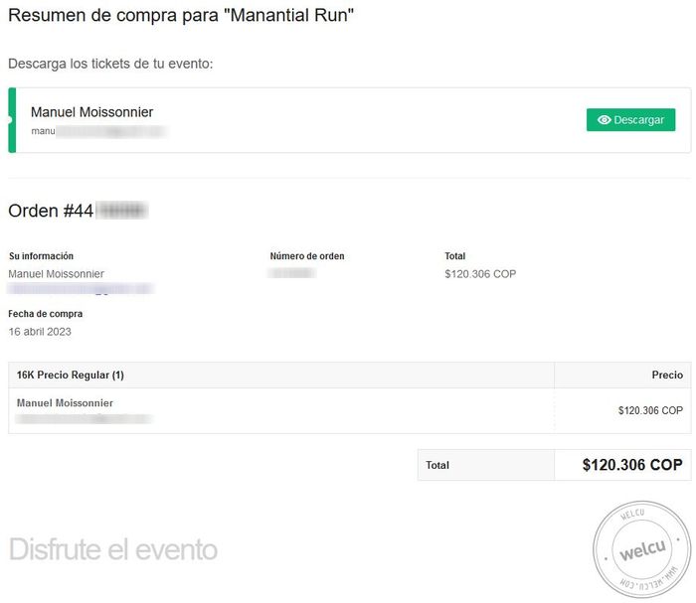Screen dimensions: 696x603
Task: Click the blurred email link under Su información
Action: [x=80, y=289]
